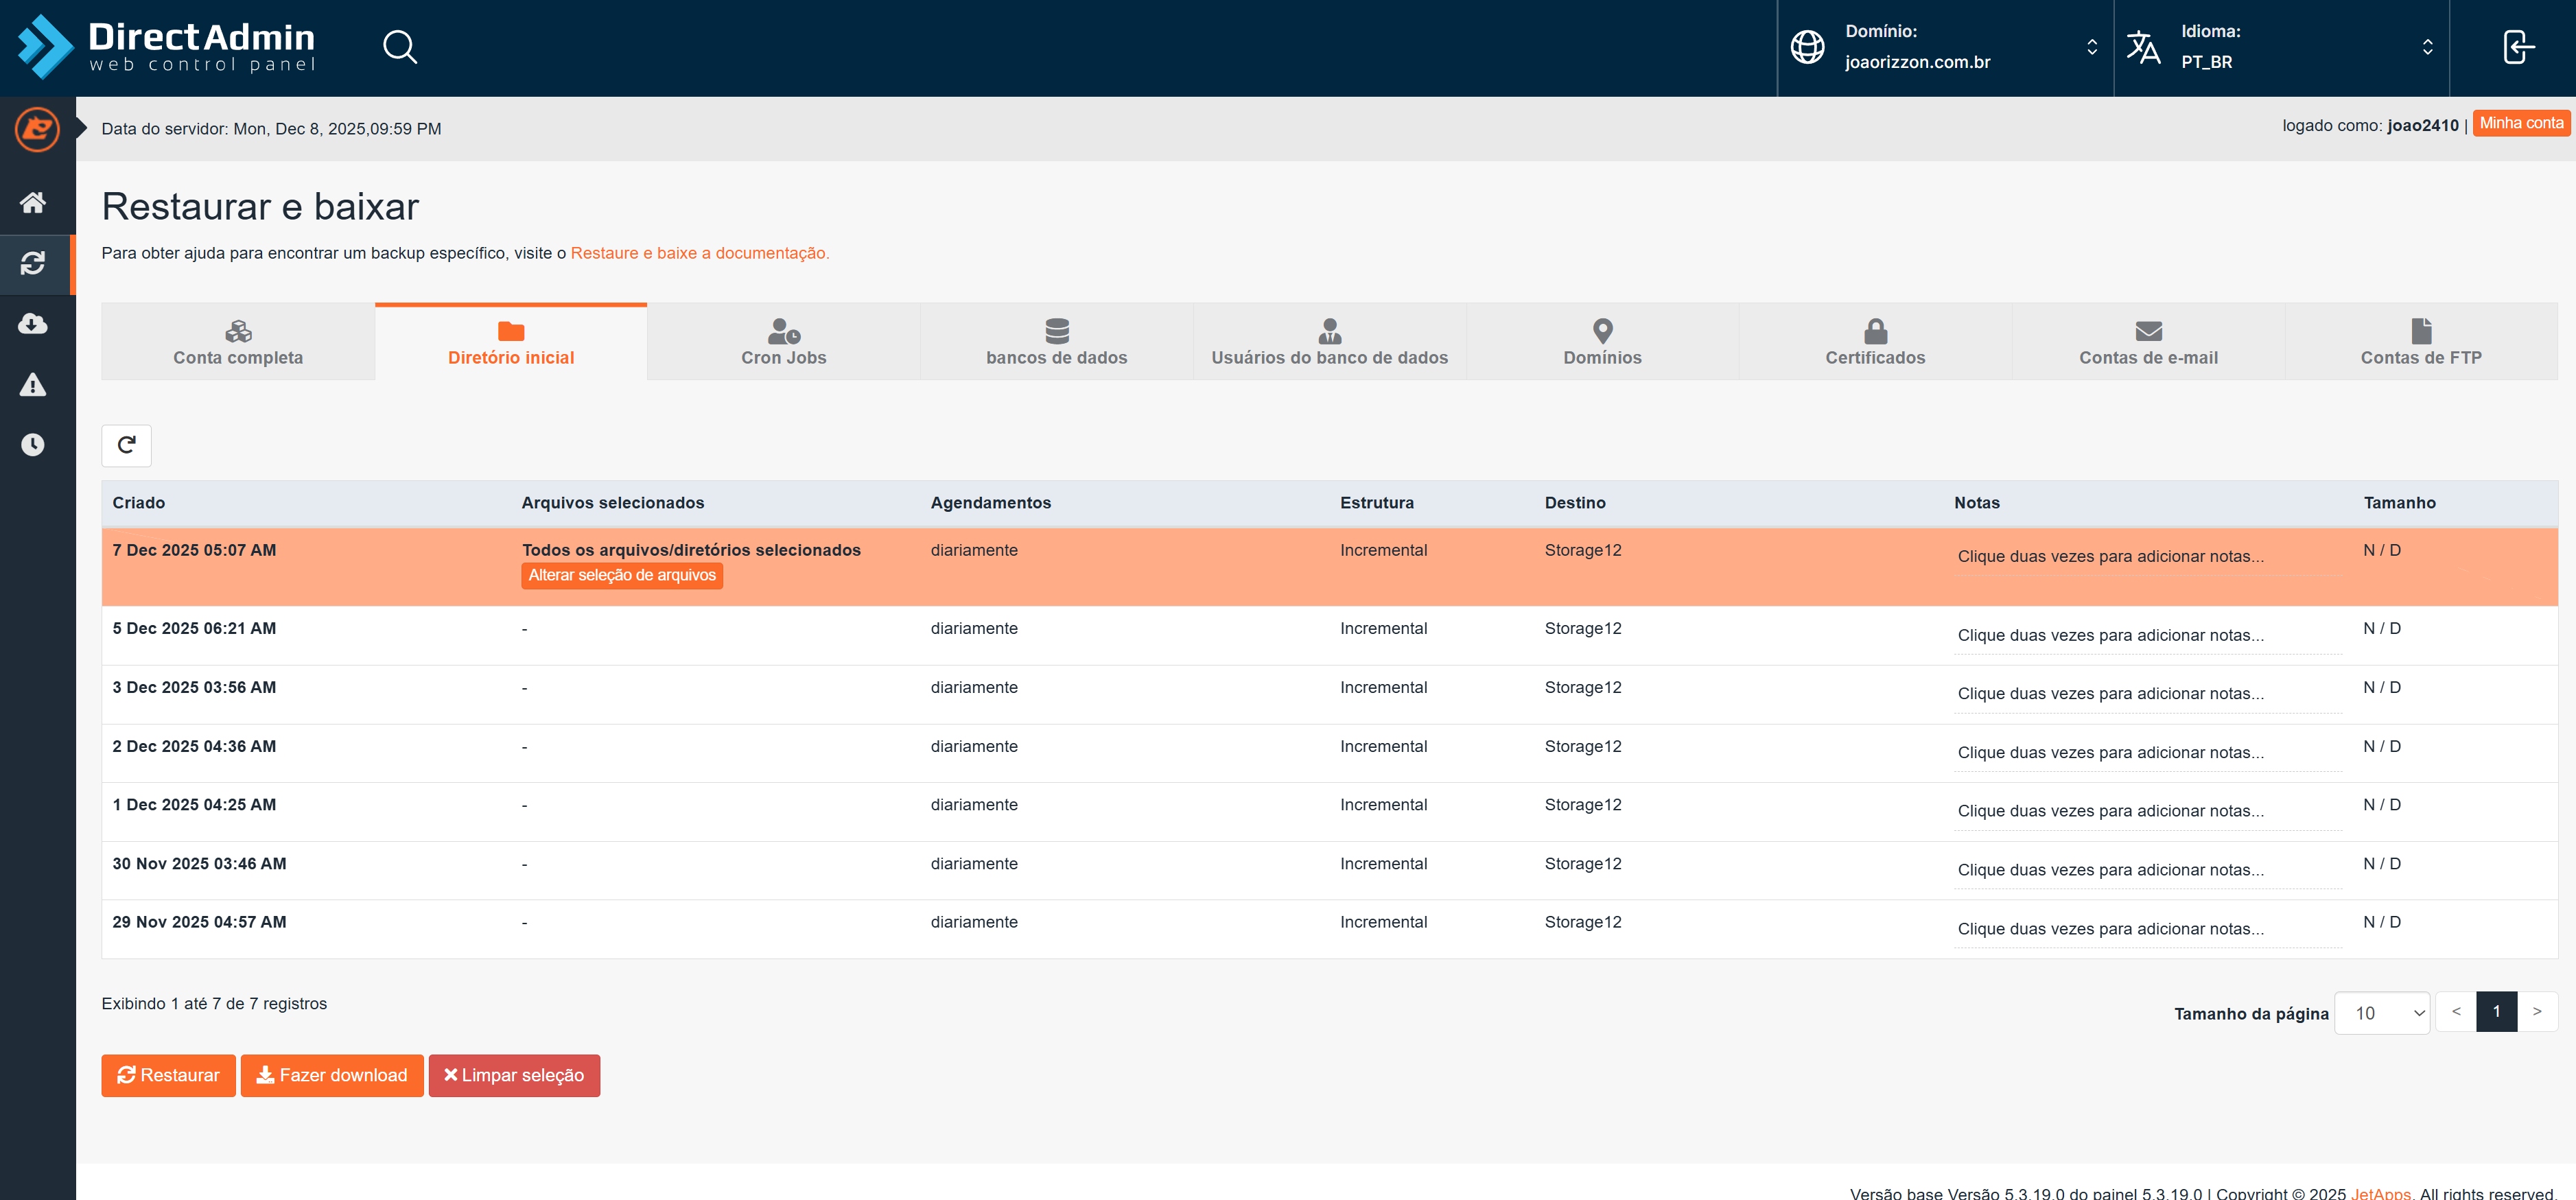Open the clock queue sidebar icon
Image resolution: width=2576 pixels, height=1200 pixels.
pos(33,445)
